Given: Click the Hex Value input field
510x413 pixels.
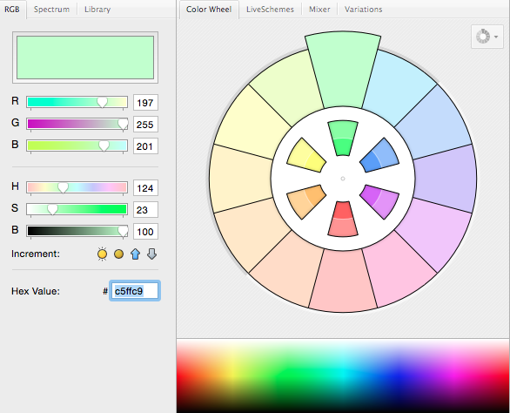Looking at the screenshot, I should [x=135, y=291].
